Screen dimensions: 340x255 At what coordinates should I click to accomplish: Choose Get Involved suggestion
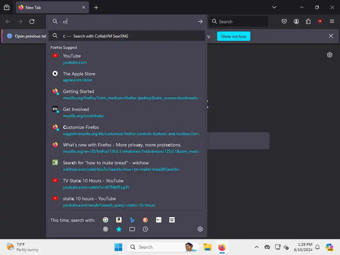coord(127,113)
